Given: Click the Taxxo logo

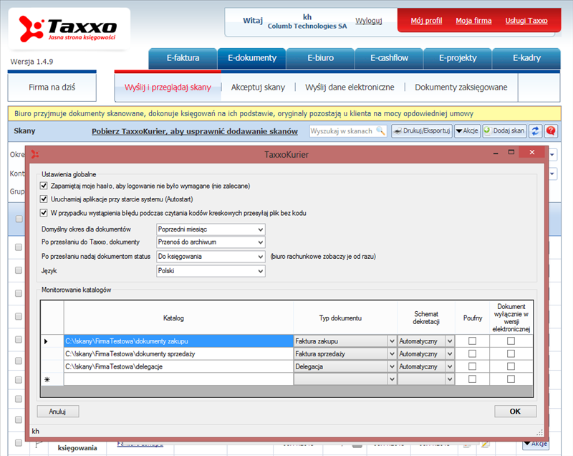Looking at the screenshot, I should [68, 29].
